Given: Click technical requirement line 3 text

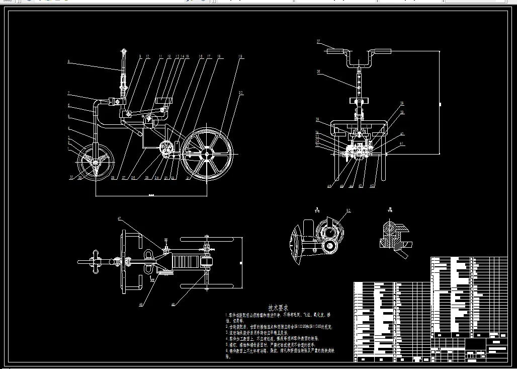Looking at the screenshot, I should point(257,333).
